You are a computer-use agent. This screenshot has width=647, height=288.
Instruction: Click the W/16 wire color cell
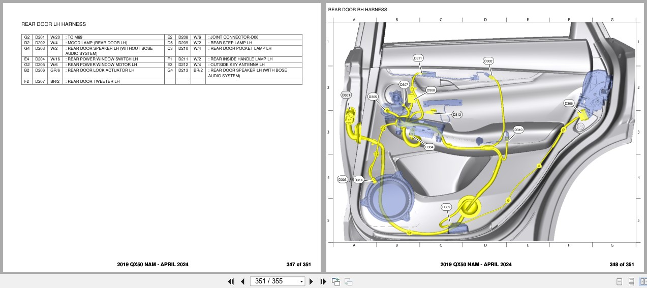[x=55, y=59]
